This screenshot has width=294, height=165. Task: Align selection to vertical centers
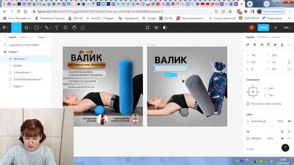tap(275, 45)
